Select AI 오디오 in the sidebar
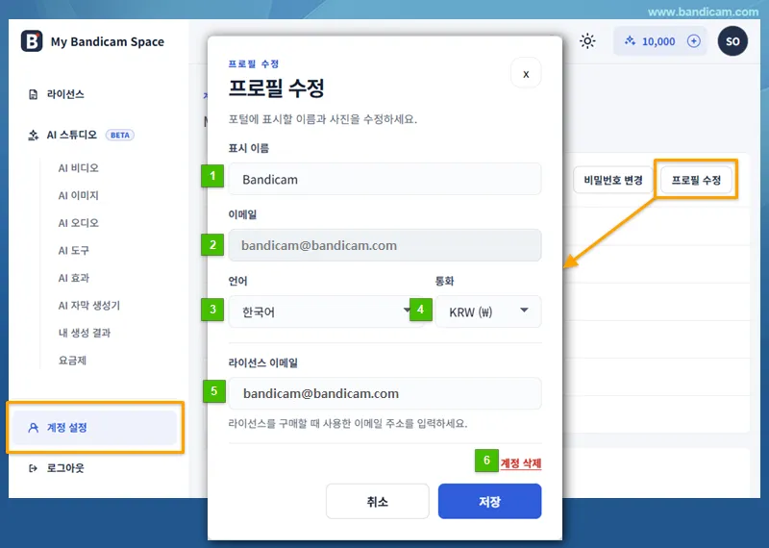This screenshot has width=769, height=548. [x=79, y=223]
